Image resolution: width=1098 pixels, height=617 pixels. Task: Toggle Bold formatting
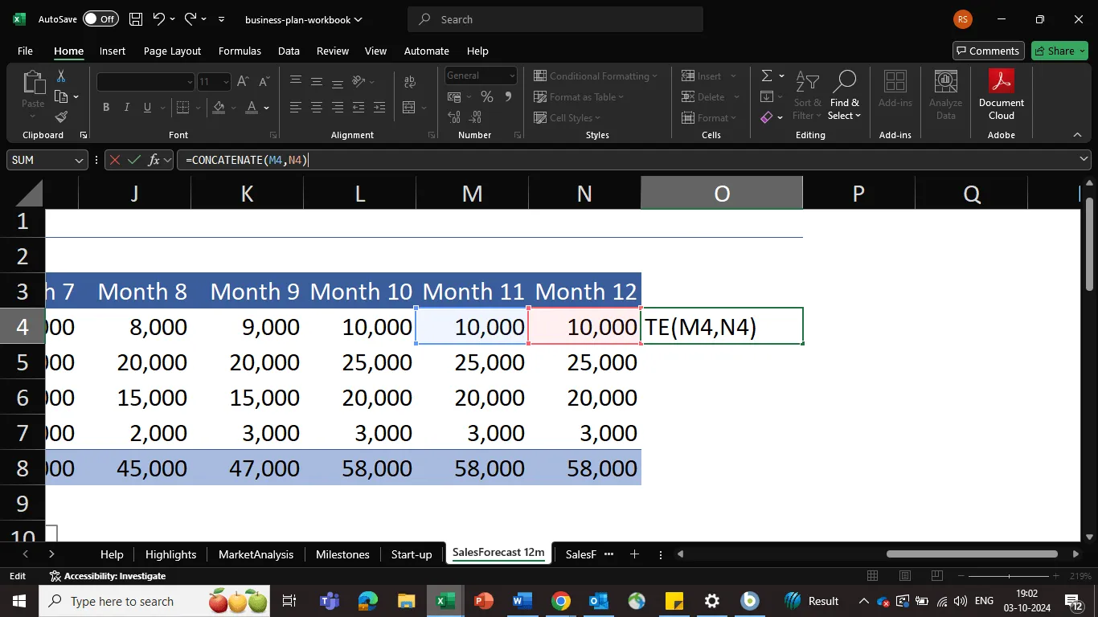click(106, 107)
